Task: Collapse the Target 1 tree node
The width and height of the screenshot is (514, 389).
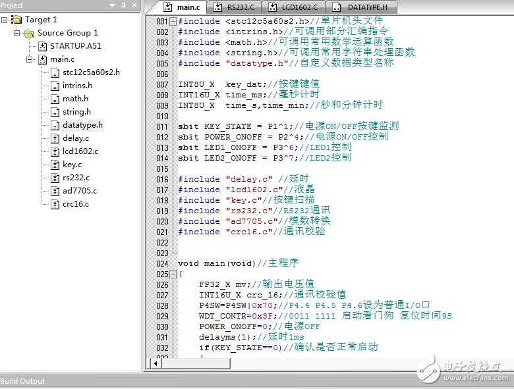Action: [x=4, y=20]
